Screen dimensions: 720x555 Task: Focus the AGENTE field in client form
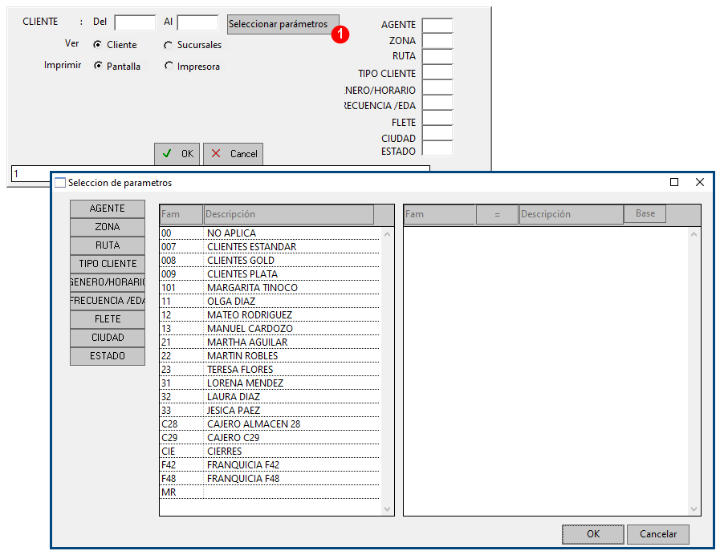pyautogui.click(x=437, y=25)
